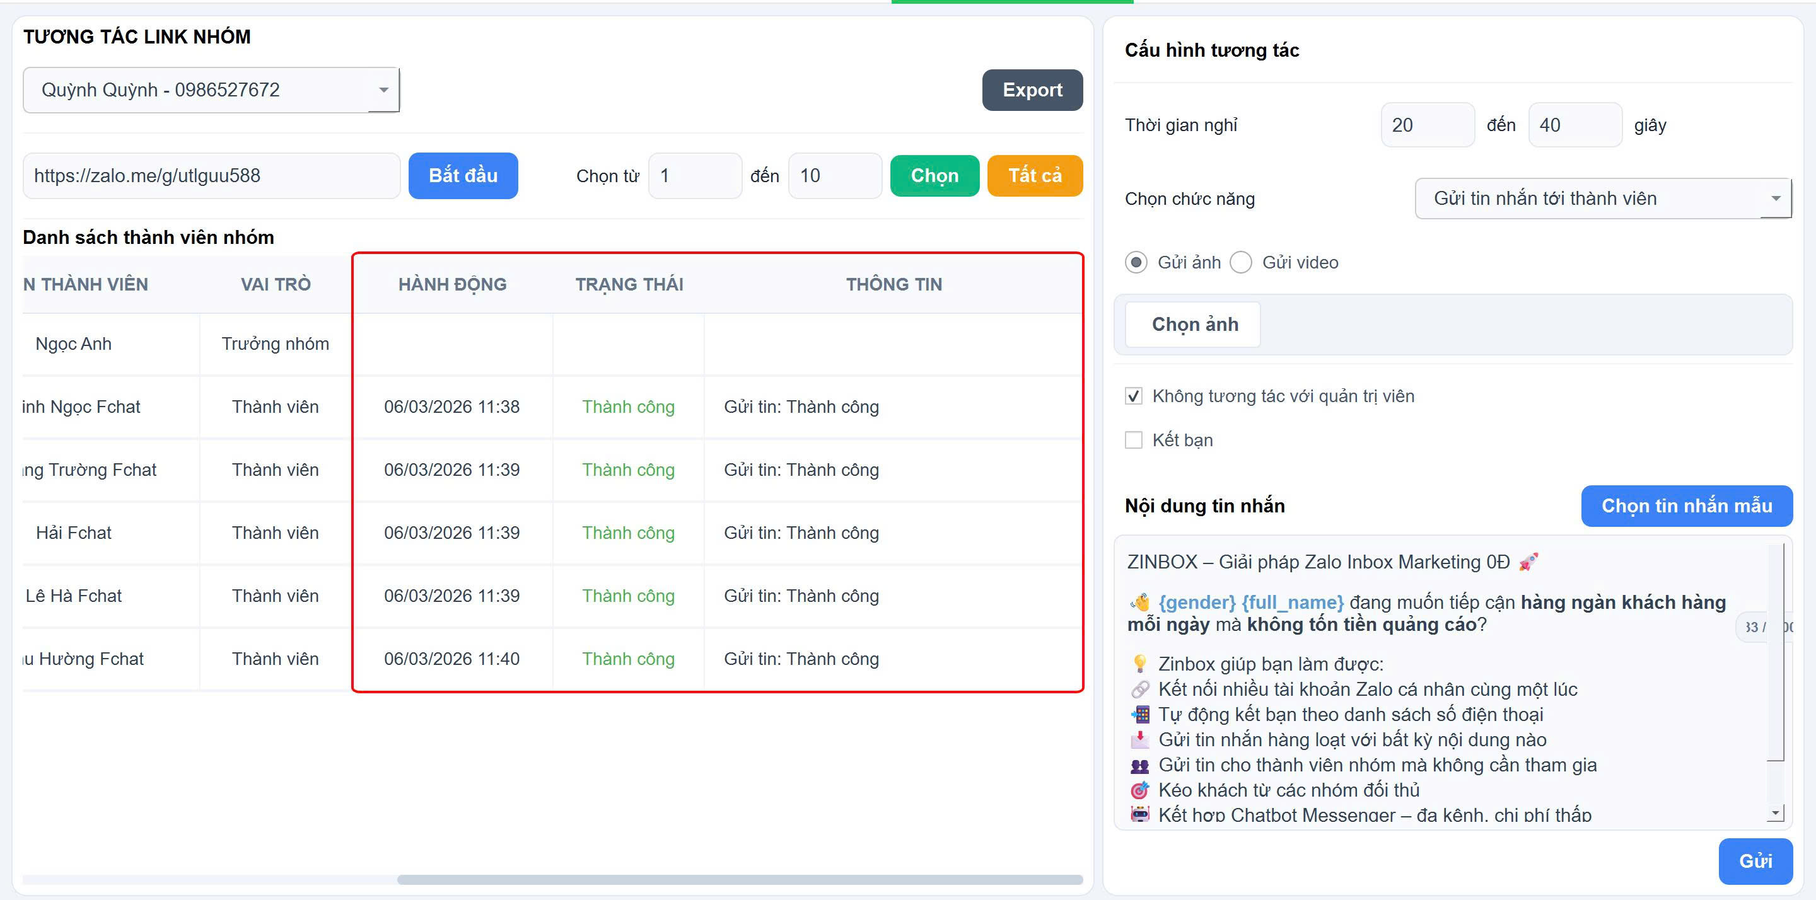Select the Gửi video radio option
The image size is (1816, 900).
click(1240, 263)
